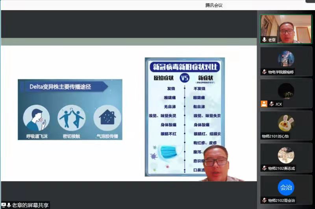Click the muted mic icon beside 物电学院顾晗婷
Image resolution: width=315 pixels, height=209 pixels.
pyautogui.click(x=265, y=72)
